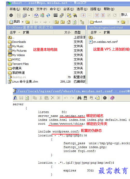
Task: Click the find files binoculars icon in WinSCP
Action: (75, 15)
